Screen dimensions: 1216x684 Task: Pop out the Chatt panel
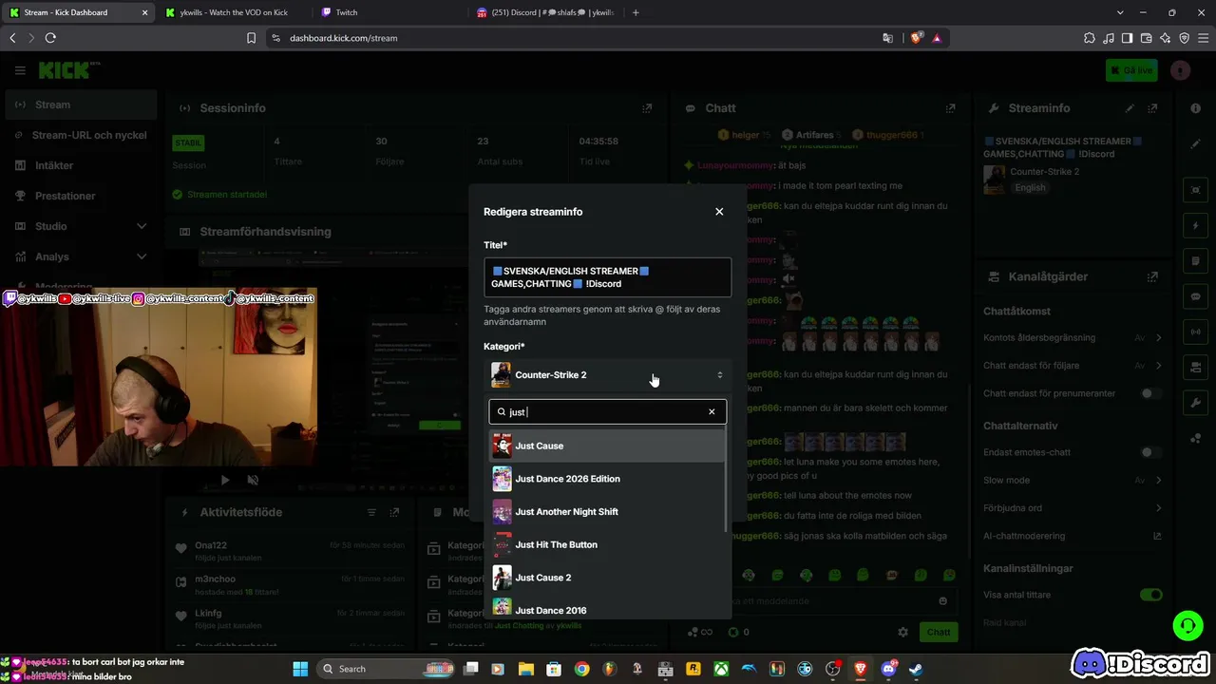[950, 108]
